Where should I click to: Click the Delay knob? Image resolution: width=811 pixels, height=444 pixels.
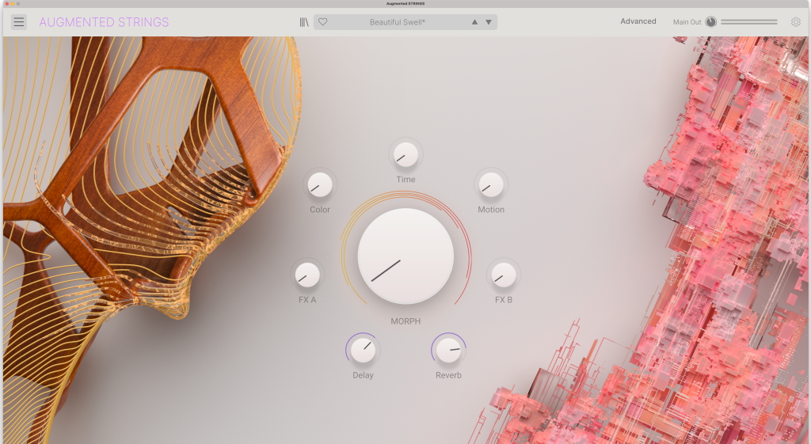pyautogui.click(x=363, y=350)
